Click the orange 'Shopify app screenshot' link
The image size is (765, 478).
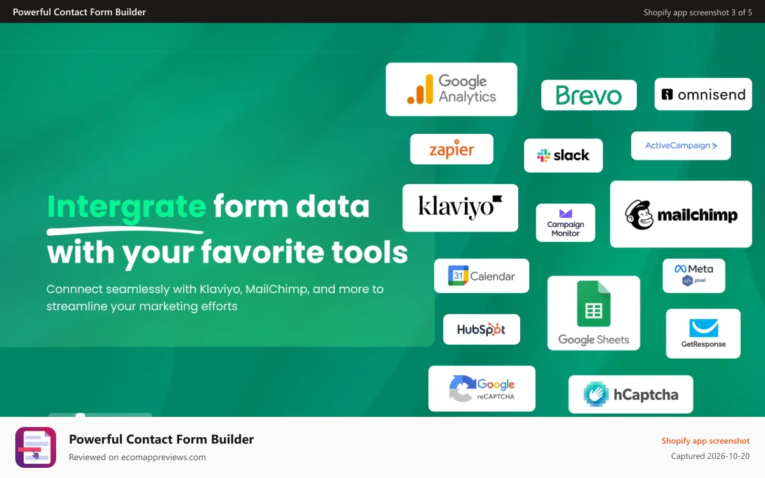[705, 441]
